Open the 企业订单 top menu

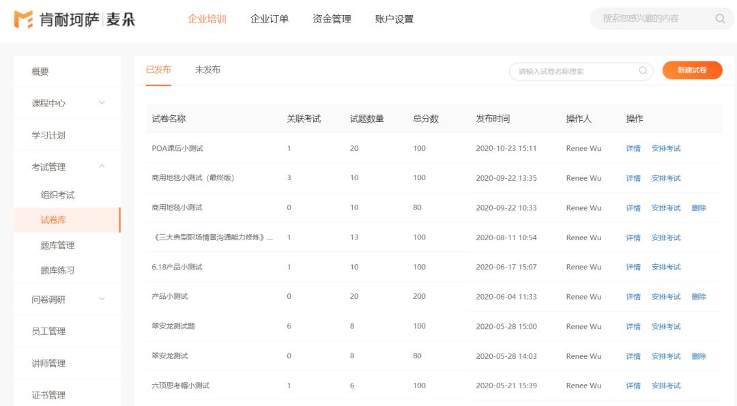(x=270, y=19)
